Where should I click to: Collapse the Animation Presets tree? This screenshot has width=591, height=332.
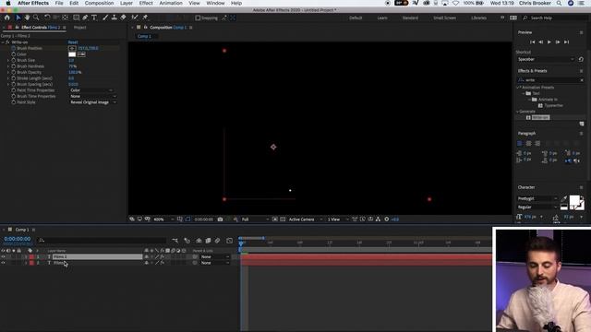519,88
